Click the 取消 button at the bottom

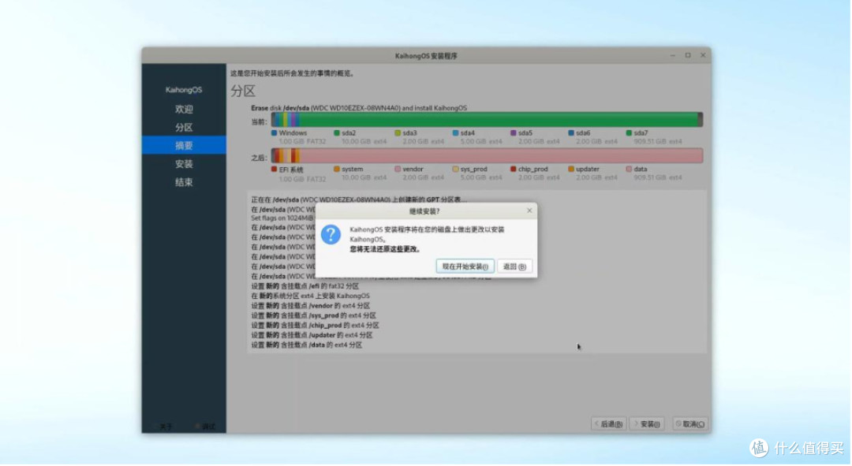pos(690,424)
